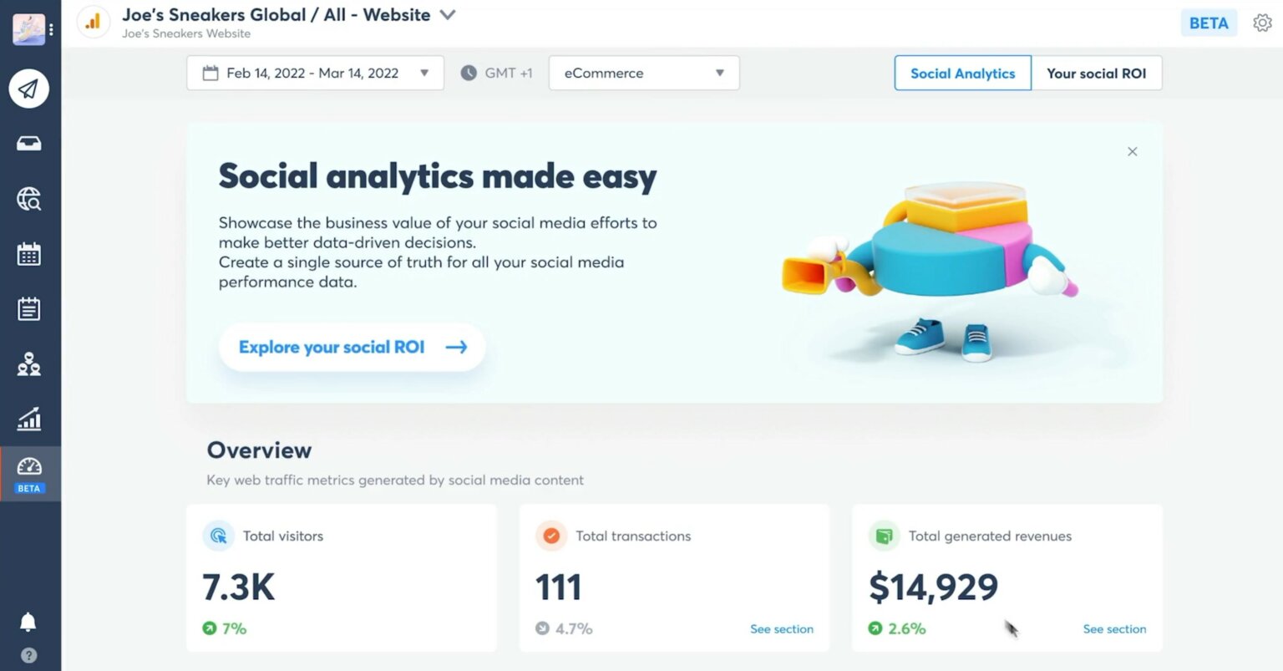The image size is (1283, 671).
Task: Expand the eCommerce dropdown
Action: point(643,73)
